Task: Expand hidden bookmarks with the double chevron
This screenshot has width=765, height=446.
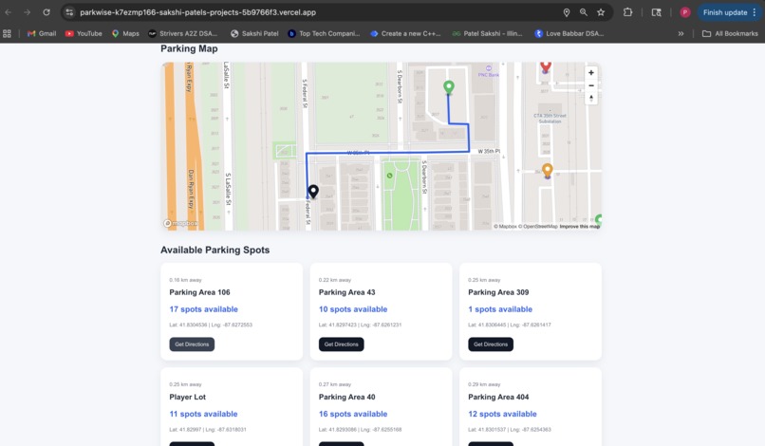Action: coord(681,33)
